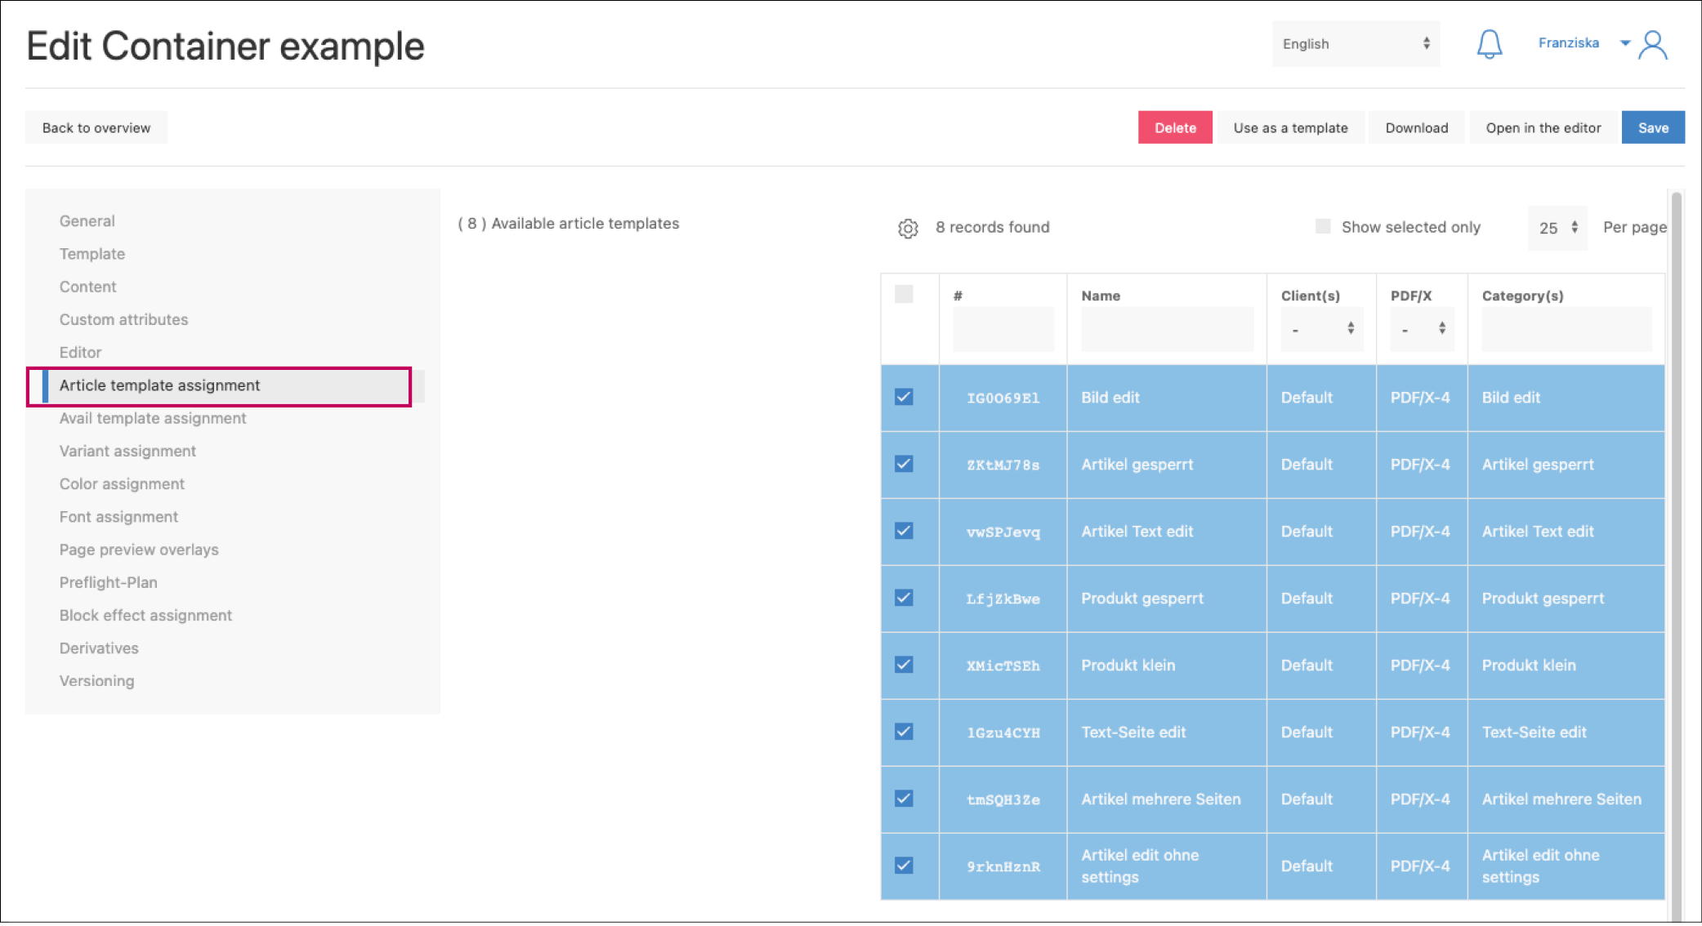Open the Franziska user menu arrow
This screenshot has width=1702, height=926.
coord(1624,43)
